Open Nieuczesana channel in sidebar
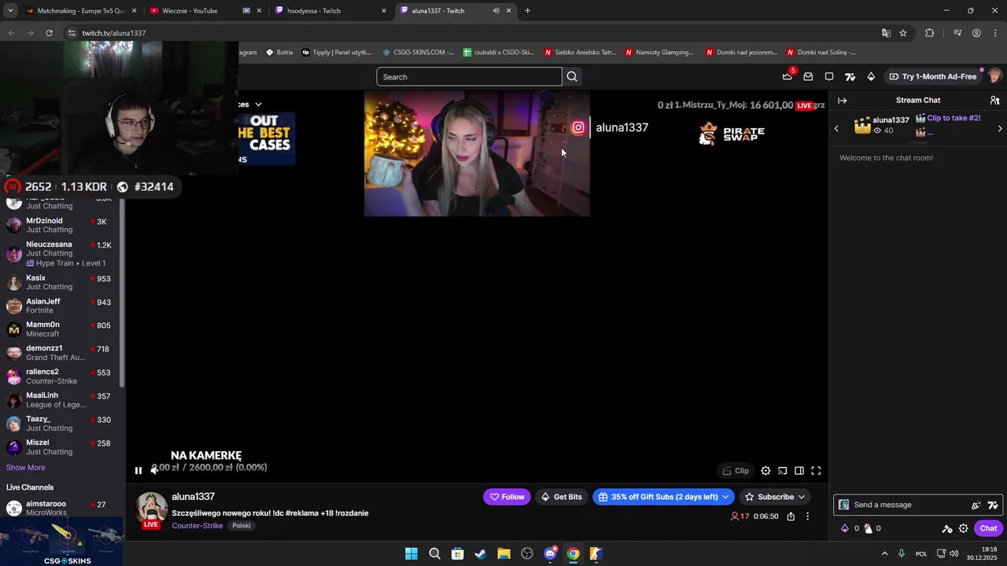 (x=61, y=253)
